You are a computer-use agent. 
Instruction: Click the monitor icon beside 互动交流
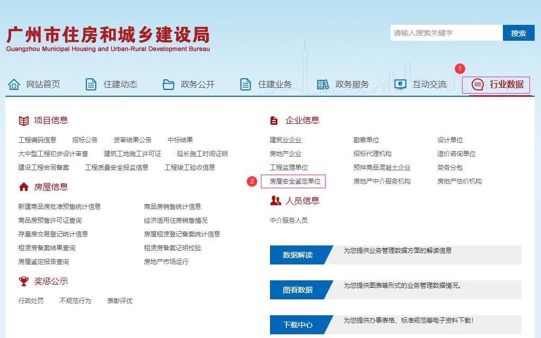click(400, 84)
